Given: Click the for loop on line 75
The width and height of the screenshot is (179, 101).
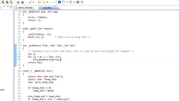Looking at the screenshot, I should [x=44, y=57].
